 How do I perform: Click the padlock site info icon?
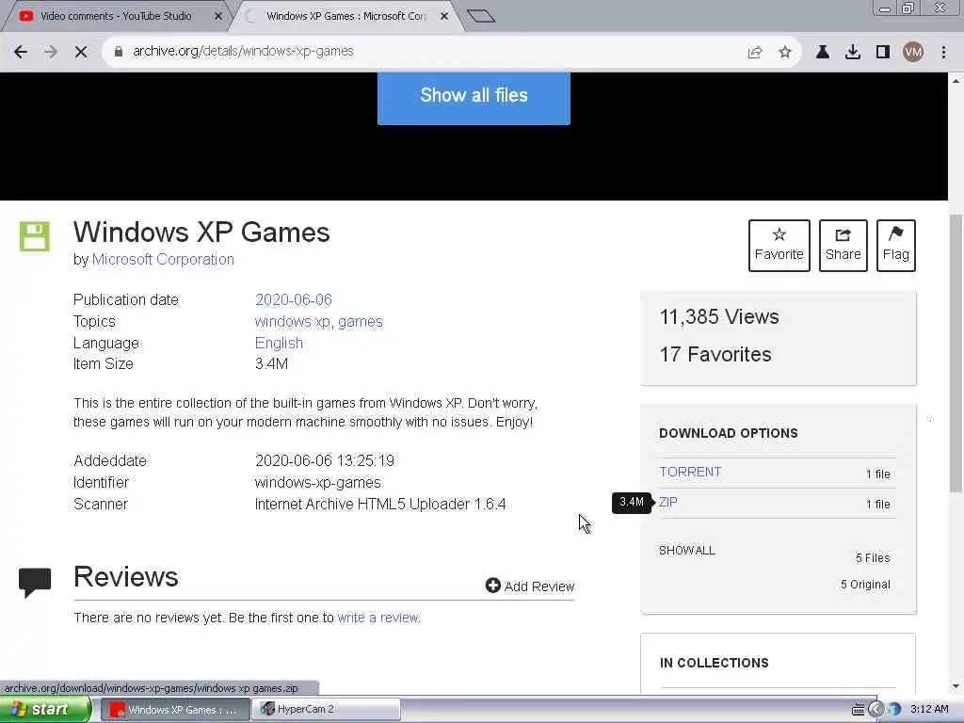[119, 52]
